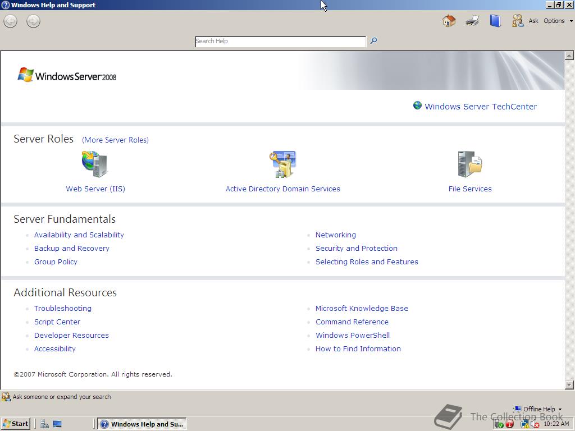Click network warning tray icon
Screen dimensions: 575x431
524,424
